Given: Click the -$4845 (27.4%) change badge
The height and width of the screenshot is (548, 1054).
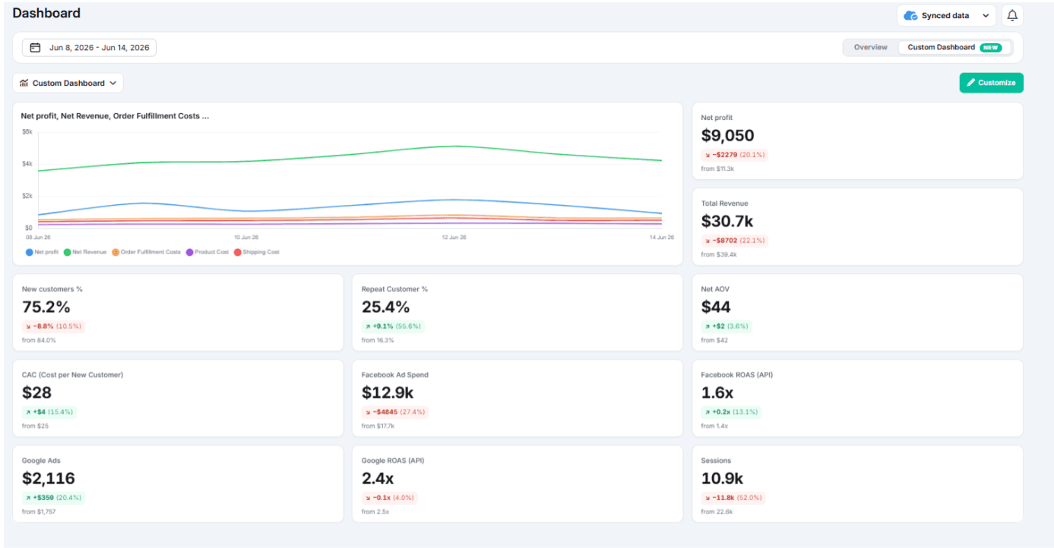Looking at the screenshot, I should [395, 412].
